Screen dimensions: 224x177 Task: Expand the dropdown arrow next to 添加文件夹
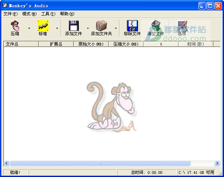point(116,28)
